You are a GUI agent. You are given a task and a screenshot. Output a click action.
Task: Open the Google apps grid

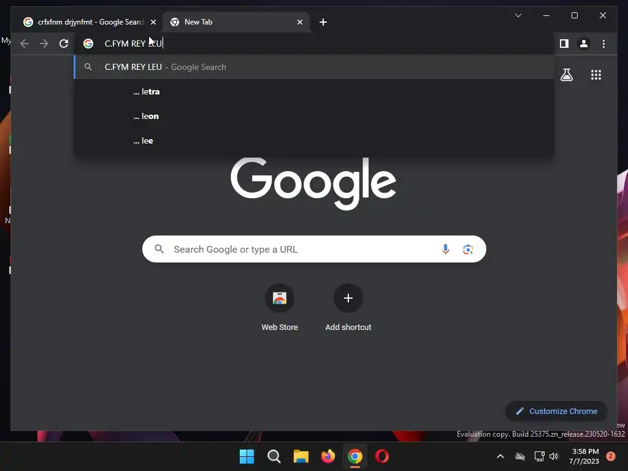[596, 75]
